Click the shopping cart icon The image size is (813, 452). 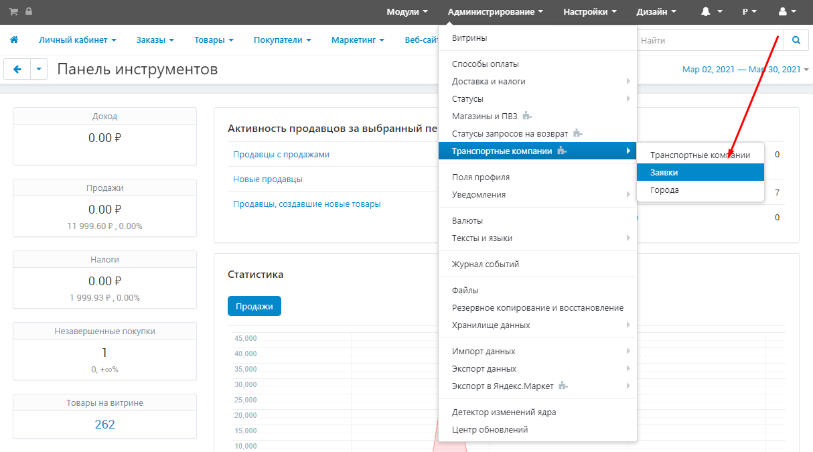(x=13, y=11)
